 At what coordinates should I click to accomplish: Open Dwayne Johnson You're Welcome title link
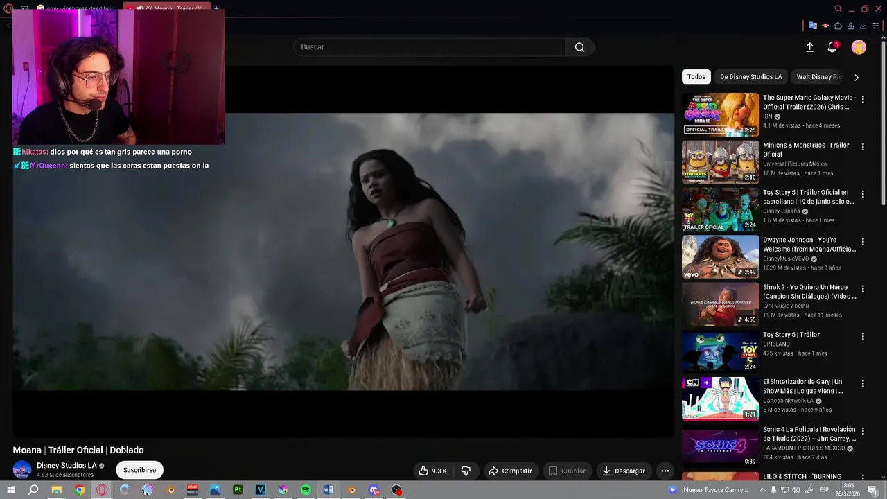coord(809,245)
